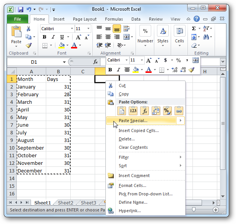Click the mini toolbar red Font Color button
This screenshot has width=236, height=224.
click(149, 70)
